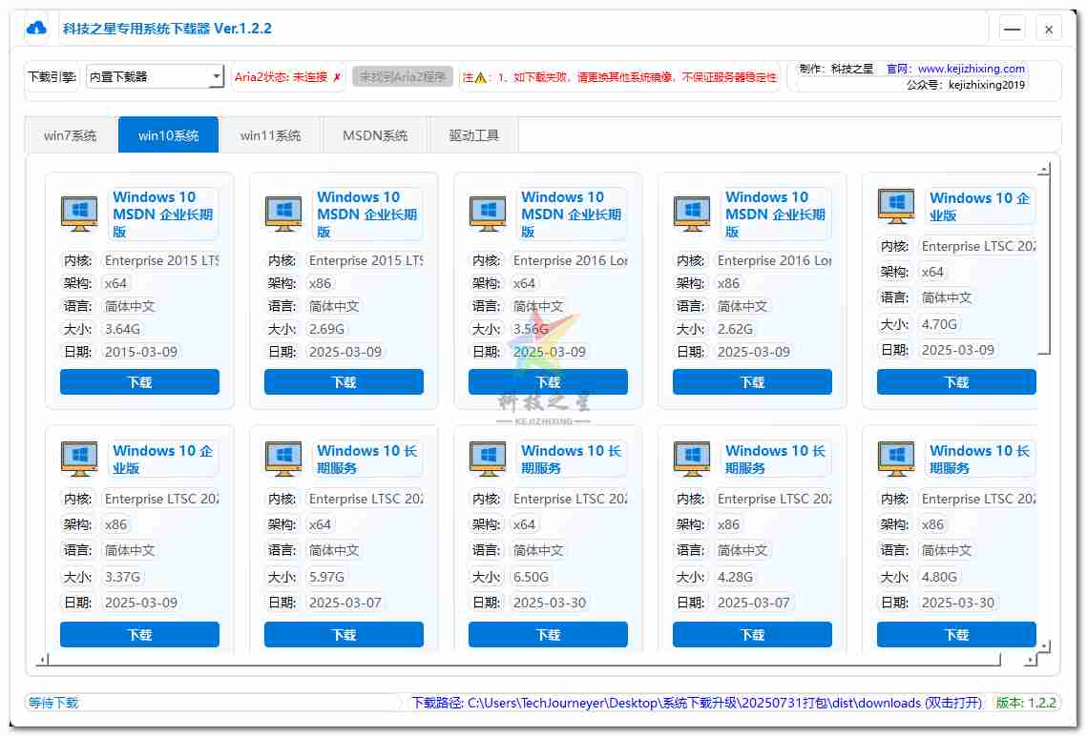Click the horizontal scrollbar below the system cards
The height and width of the screenshot is (737, 1087).
click(x=523, y=660)
